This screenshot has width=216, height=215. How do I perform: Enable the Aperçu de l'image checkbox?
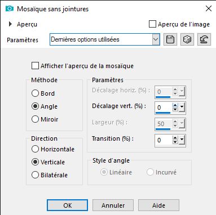pos(152,24)
